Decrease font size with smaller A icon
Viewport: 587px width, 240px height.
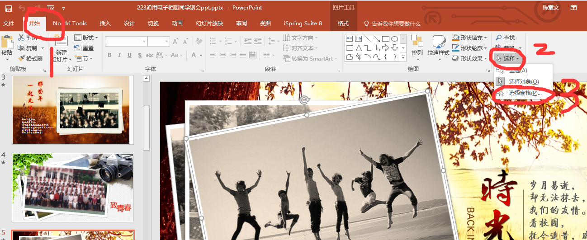click(x=185, y=41)
